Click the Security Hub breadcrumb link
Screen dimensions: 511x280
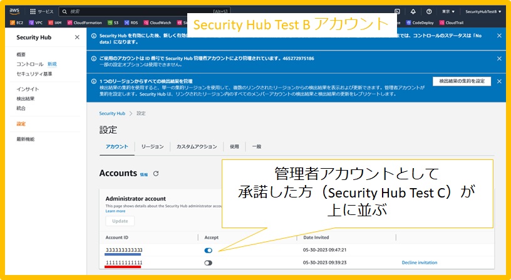coord(112,114)
